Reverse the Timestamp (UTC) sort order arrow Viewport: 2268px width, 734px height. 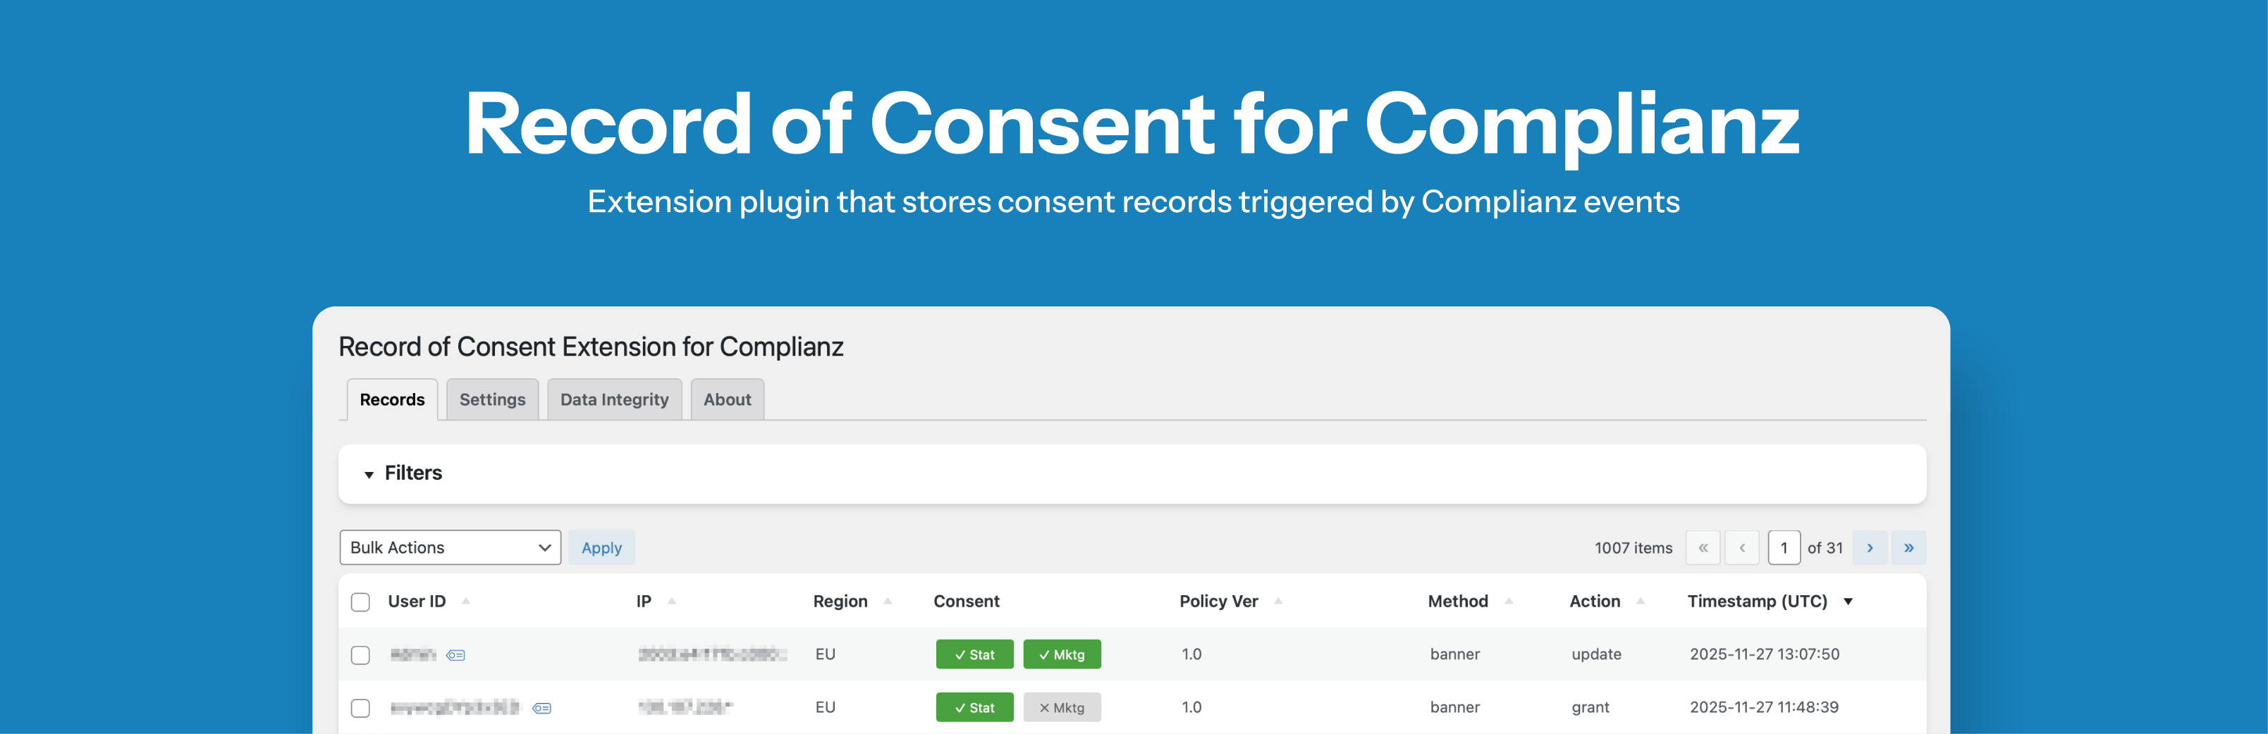1848,601
